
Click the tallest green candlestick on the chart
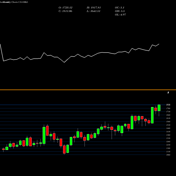point(44,135)
